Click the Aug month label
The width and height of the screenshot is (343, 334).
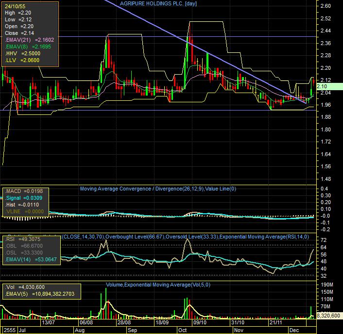80,330
